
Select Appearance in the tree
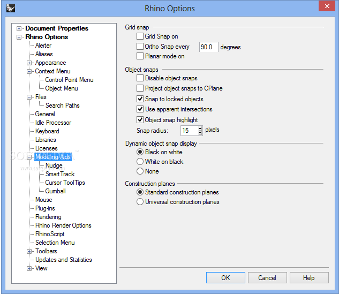coord(50,63)
